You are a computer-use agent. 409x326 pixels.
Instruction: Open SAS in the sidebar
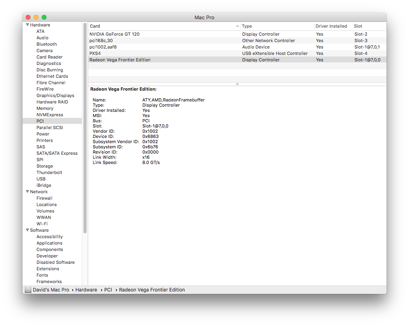coord(40,147)
